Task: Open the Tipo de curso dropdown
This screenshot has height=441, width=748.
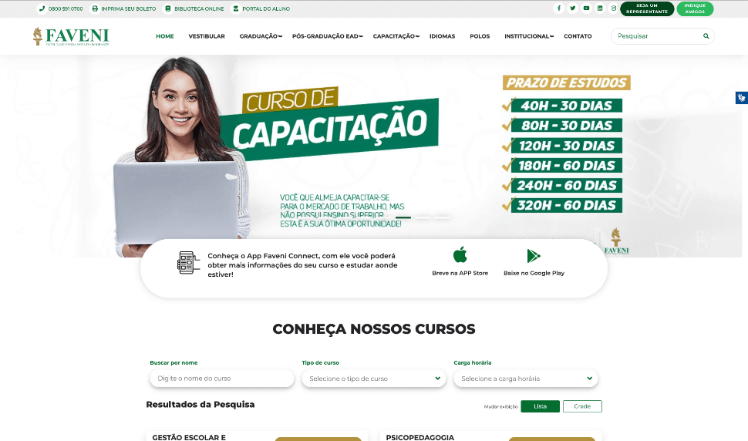Action: (x=373, y=379)
